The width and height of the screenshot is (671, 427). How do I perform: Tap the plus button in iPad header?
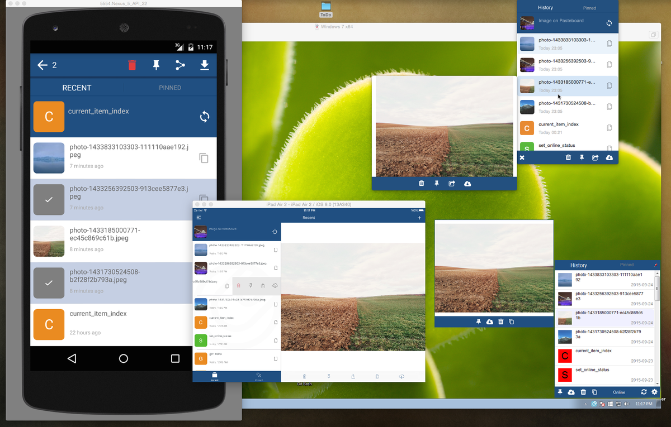click(x=419, y=218)
